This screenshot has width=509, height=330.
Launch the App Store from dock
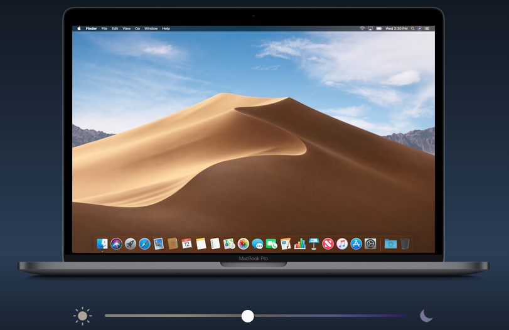356,243
